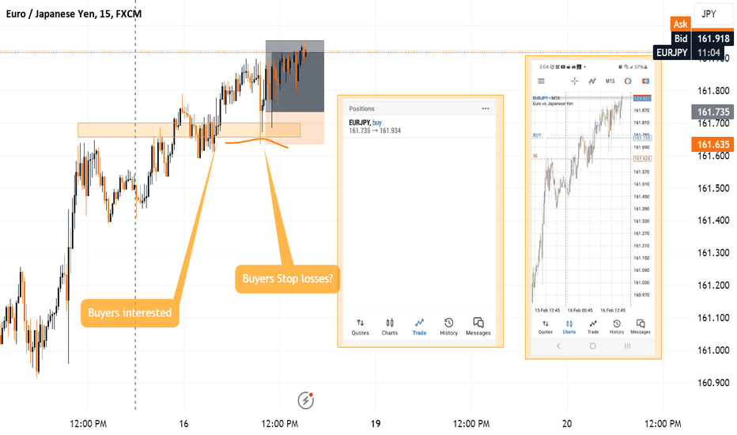Open Messages tab in the Positions panel
This screenshot has width=737, height=435.
(x=478, y=327)
